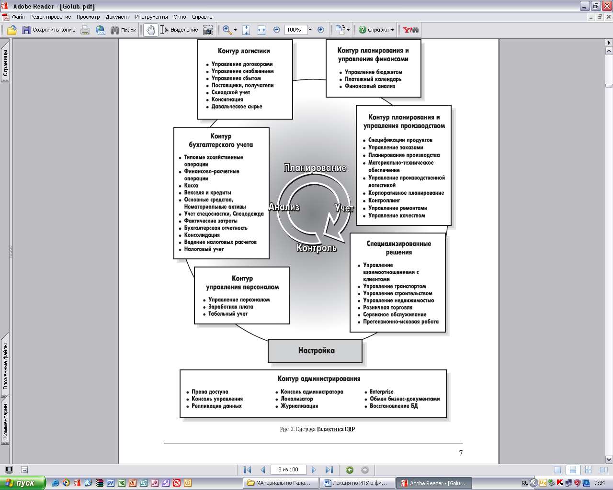Go to next view with gray arrow
613x490 pixels.
365,470
